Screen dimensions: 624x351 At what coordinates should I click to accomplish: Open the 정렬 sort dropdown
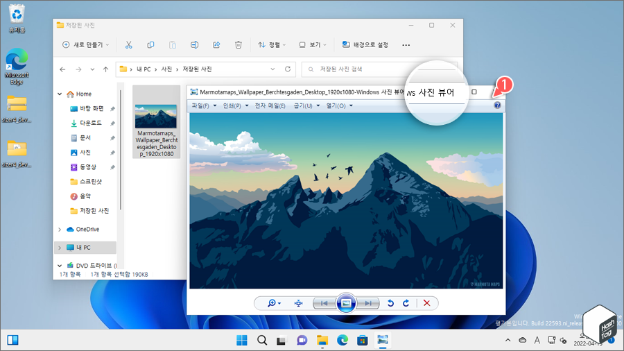[x=272, y=45]
